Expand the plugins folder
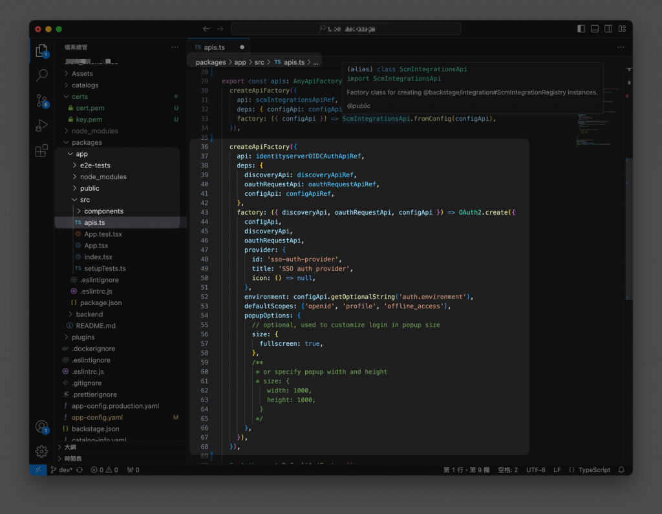 point(83,337)
